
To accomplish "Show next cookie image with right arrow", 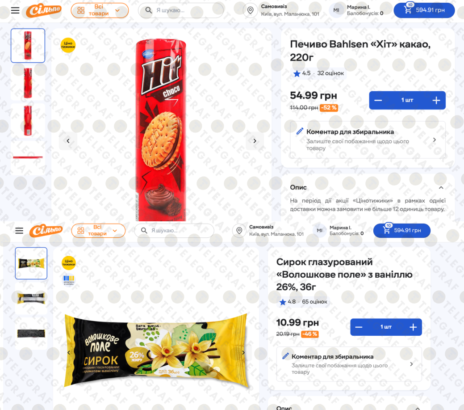I will pyautogui.click(x=255, y=141).
